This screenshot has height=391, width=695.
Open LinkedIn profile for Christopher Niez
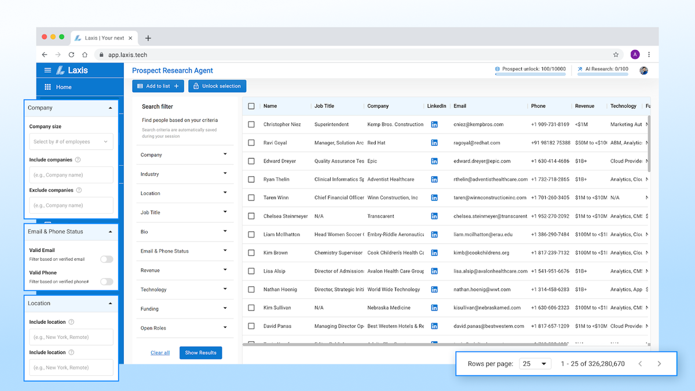[435, 124]
